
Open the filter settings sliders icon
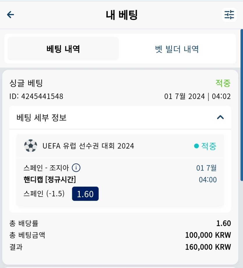pos(229,15)
